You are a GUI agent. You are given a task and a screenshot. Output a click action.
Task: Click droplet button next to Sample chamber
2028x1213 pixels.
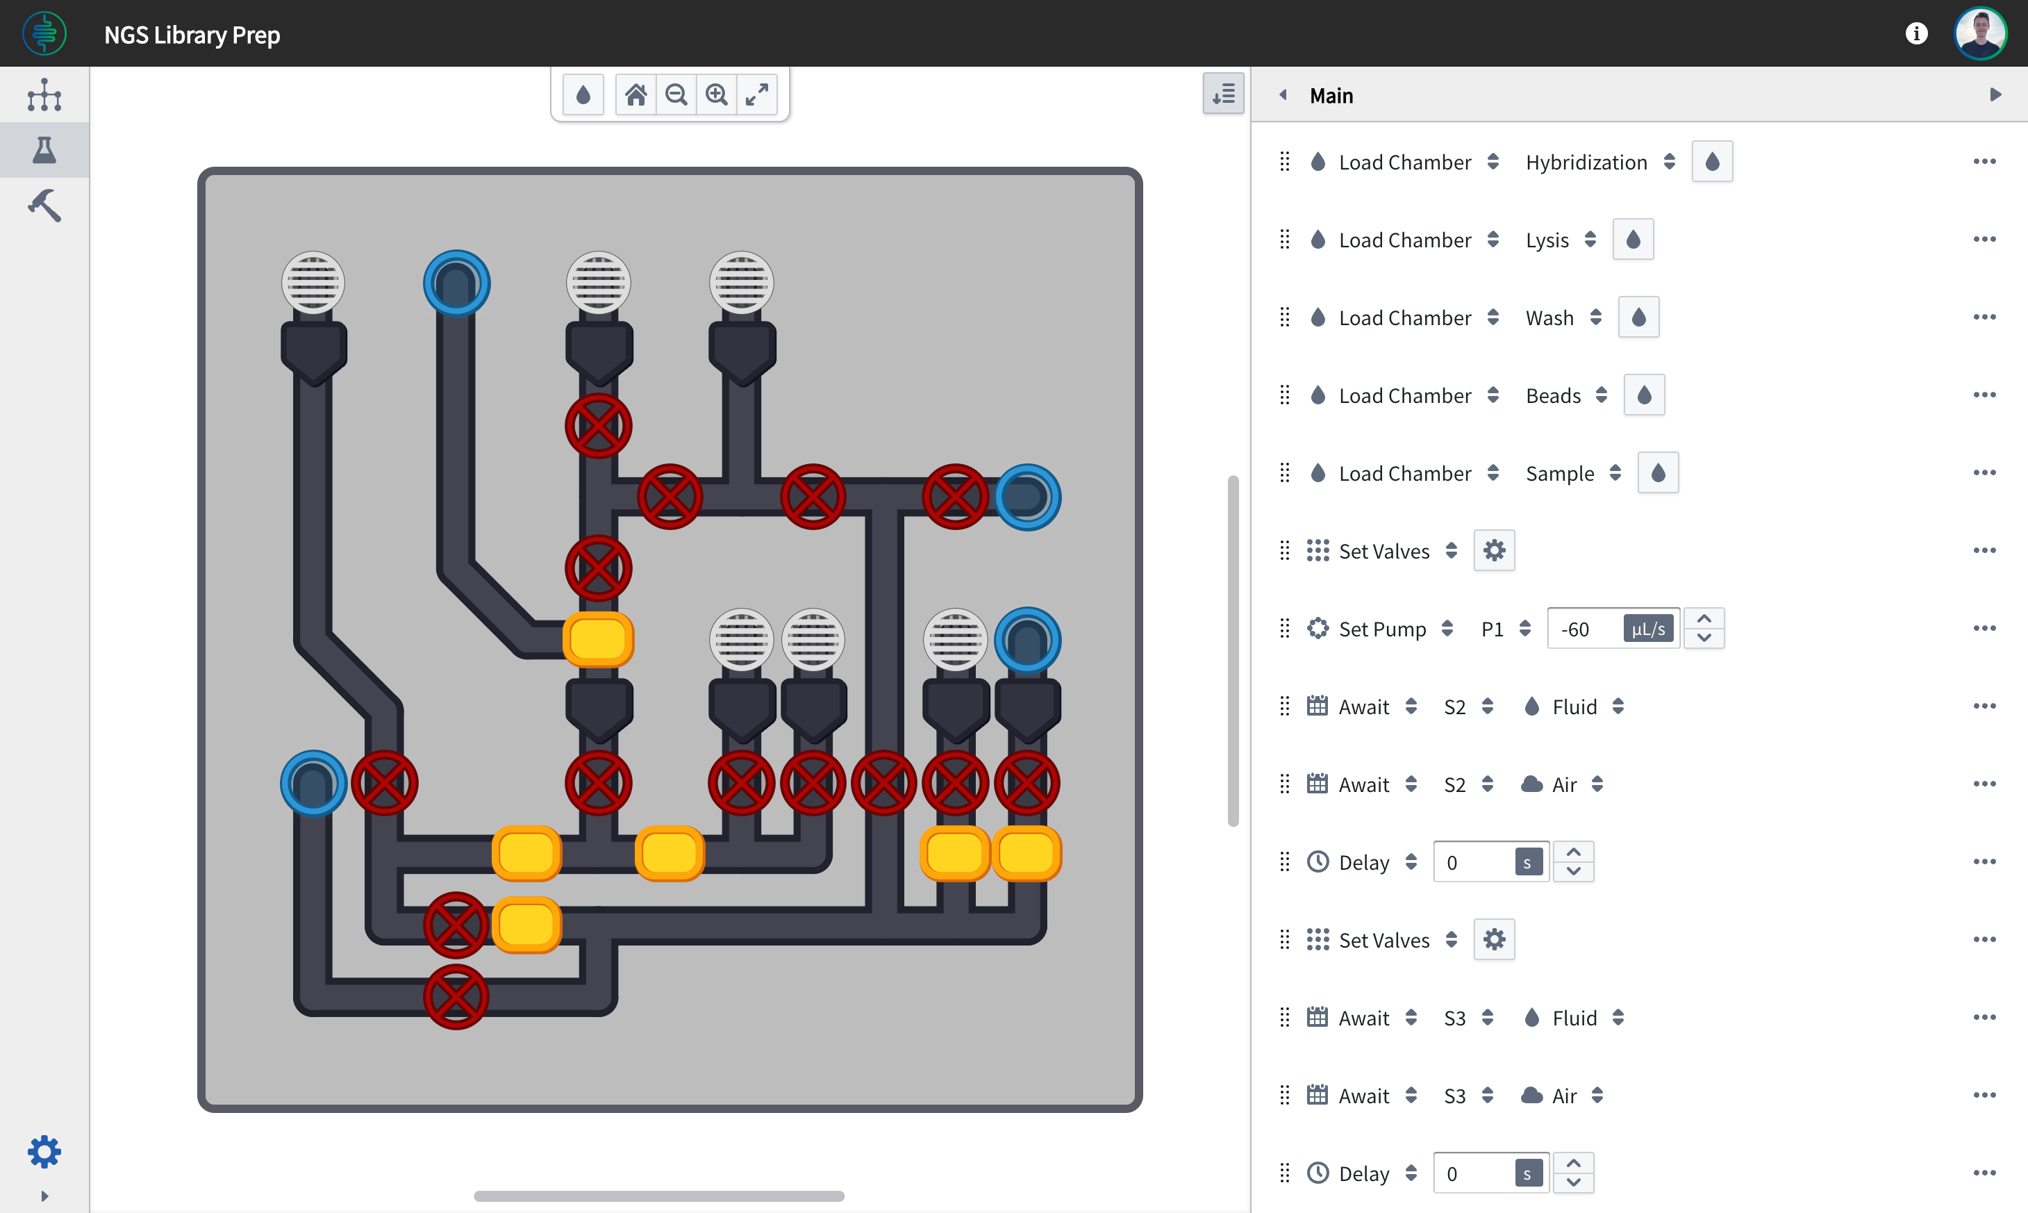(1658, 473)
